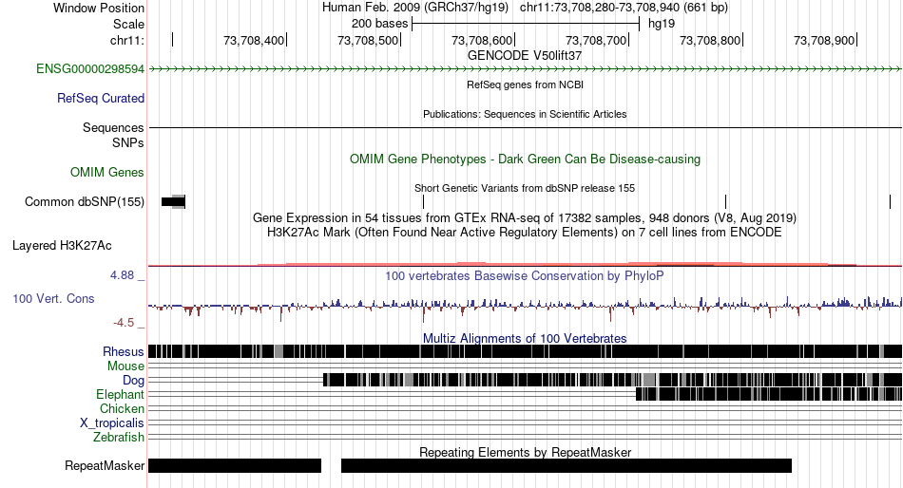Select the Zebrafish alignment label

coord(119,438)
